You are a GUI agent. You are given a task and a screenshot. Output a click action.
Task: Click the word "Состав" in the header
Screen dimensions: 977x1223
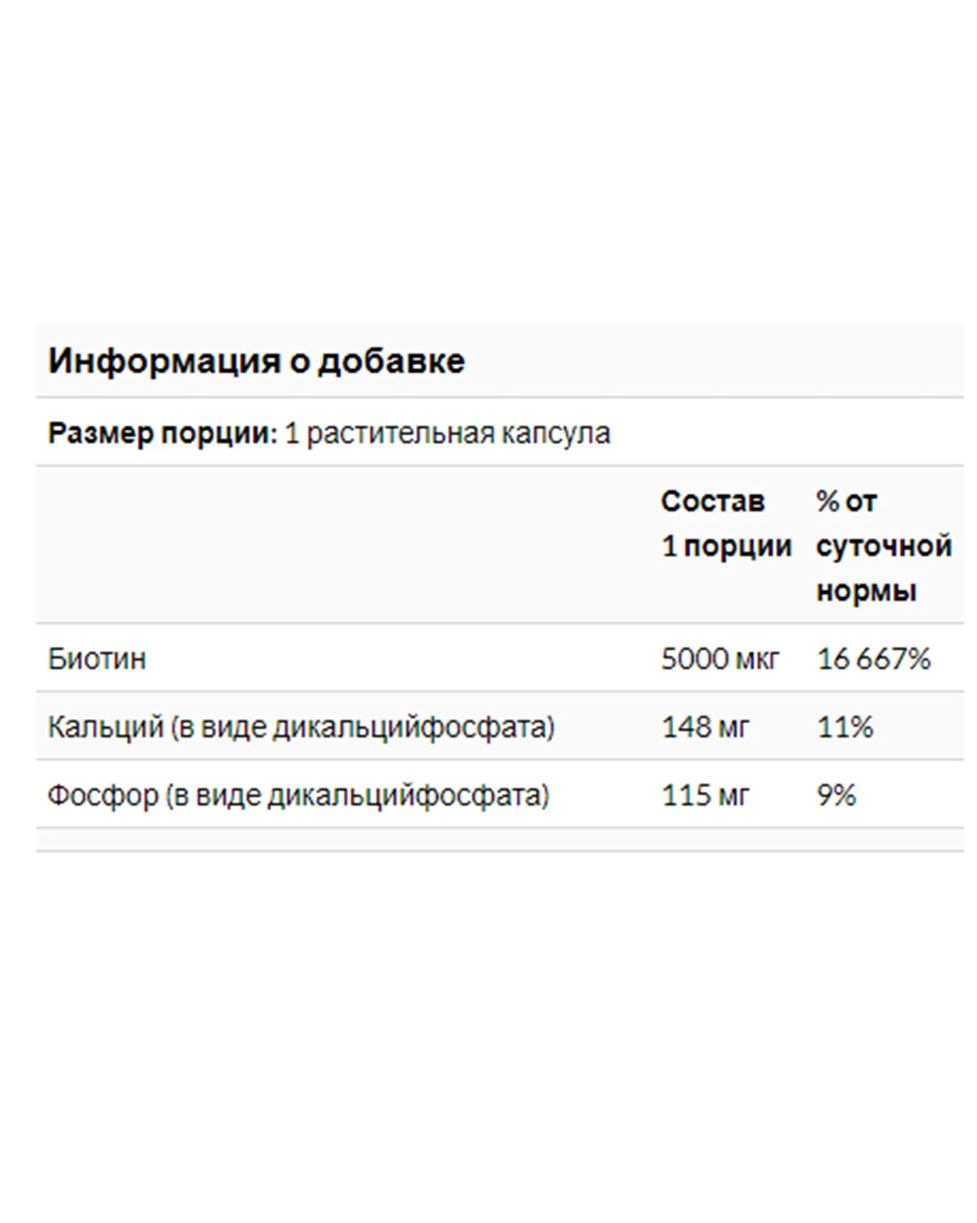[712, 501]
